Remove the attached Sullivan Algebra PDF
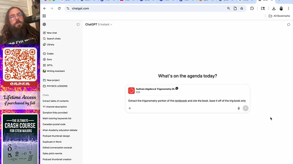The height and width of the screenshot is (164, 293). (177, 88)
